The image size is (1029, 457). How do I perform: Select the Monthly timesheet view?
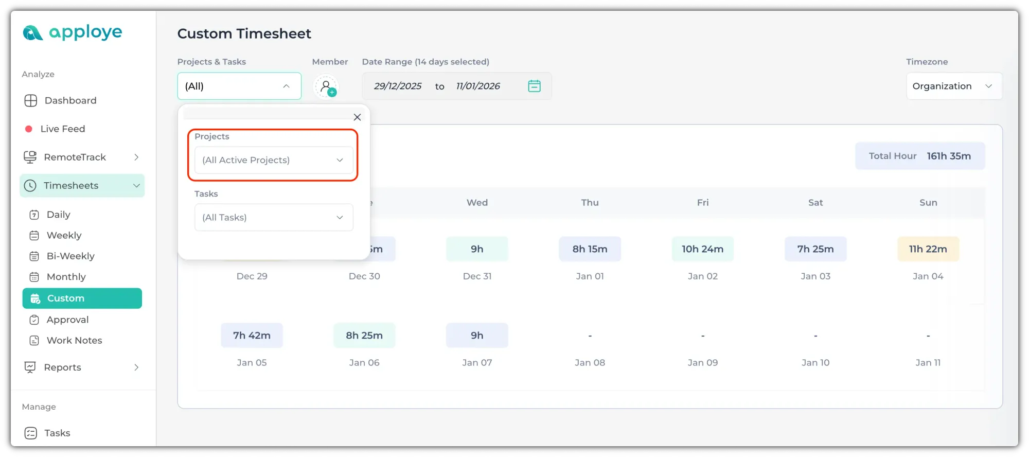tap(66, 277)
